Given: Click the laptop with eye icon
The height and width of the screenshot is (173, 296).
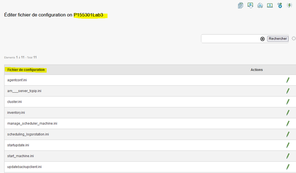Looking at the screenshot, I should (x=270, y=5).
